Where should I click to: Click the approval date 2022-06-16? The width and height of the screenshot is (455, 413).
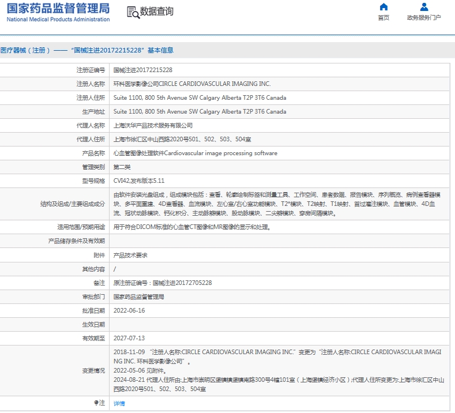[129, 310]
